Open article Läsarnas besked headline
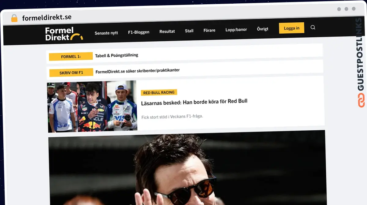Image resolution: width=367 pixels, height=205 pixels. 194,102
